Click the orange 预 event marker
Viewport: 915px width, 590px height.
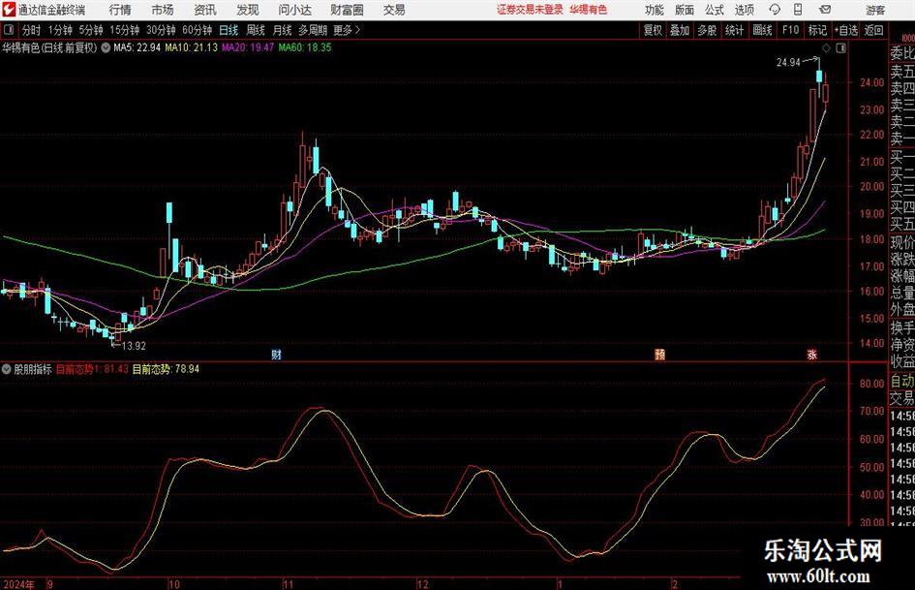pos(660,354)
